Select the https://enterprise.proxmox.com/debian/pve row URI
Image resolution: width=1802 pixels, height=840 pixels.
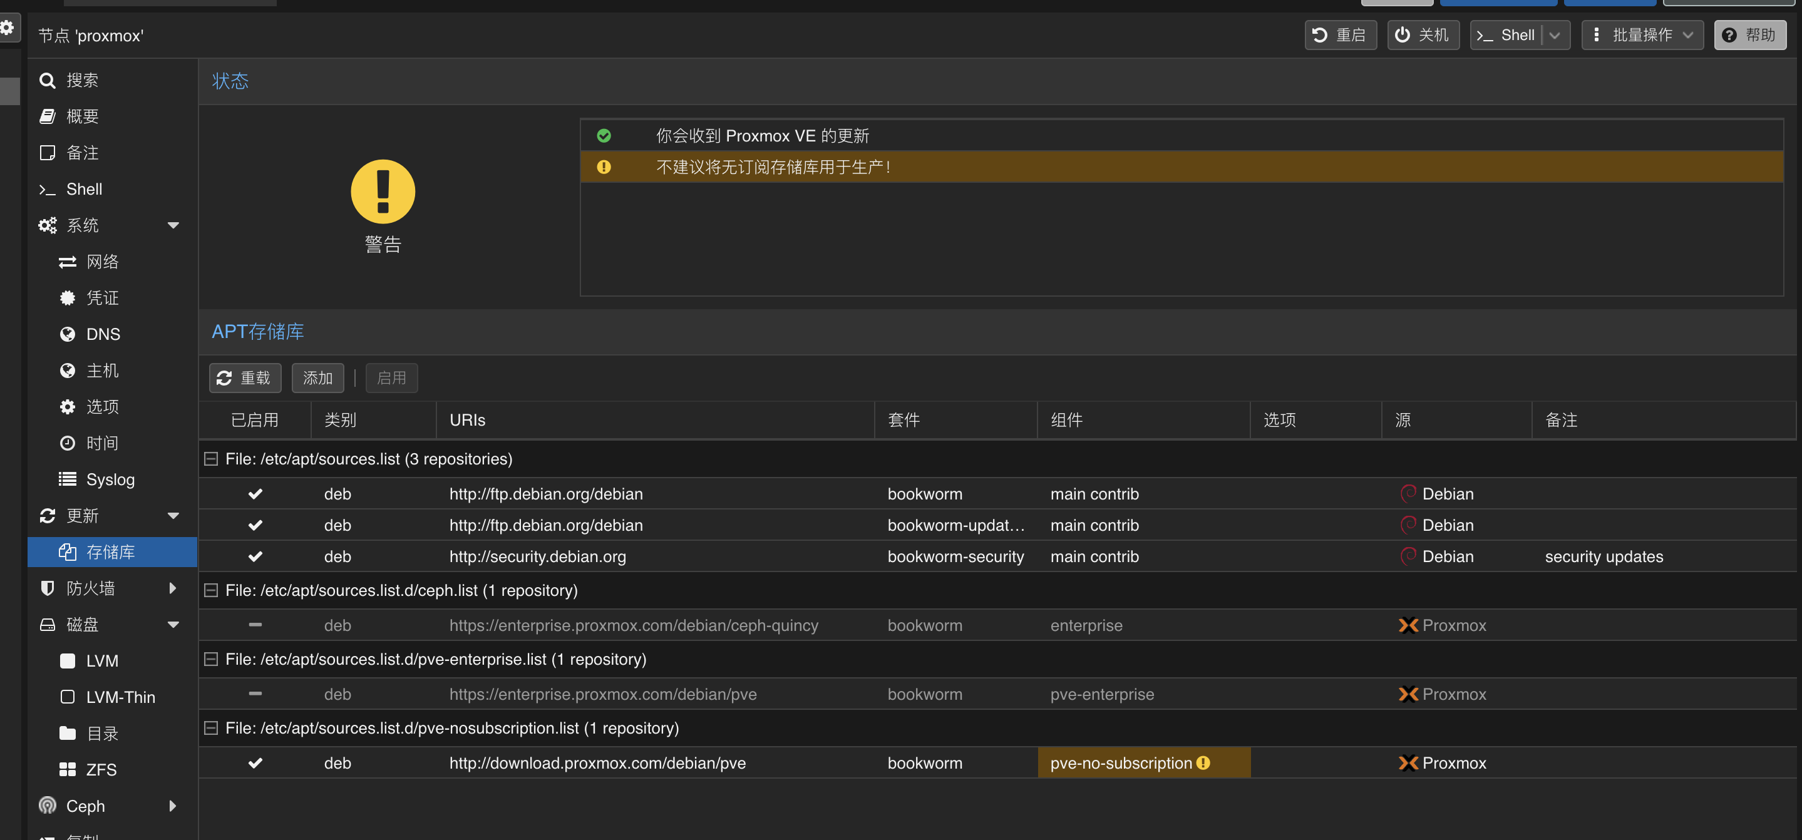pyautogui.click(x=603, y=695)
